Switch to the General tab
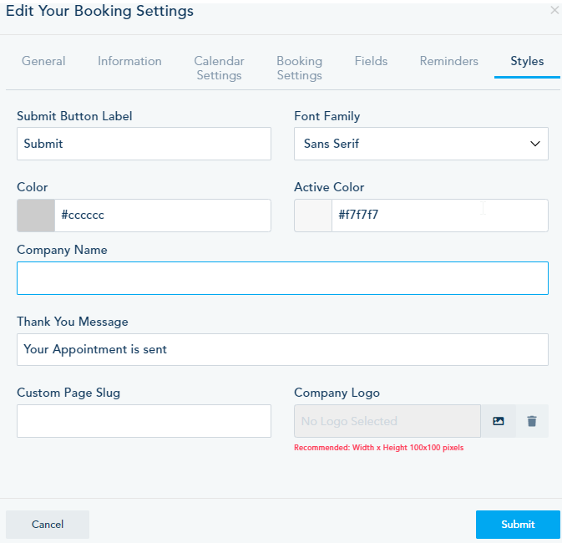Viewport: 562px width, 543px height. tap(43, 61)
